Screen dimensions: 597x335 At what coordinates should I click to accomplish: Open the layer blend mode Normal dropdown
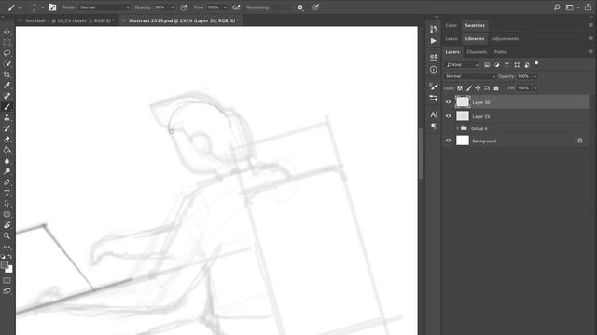pyautogui.click(x=470, y=76)
